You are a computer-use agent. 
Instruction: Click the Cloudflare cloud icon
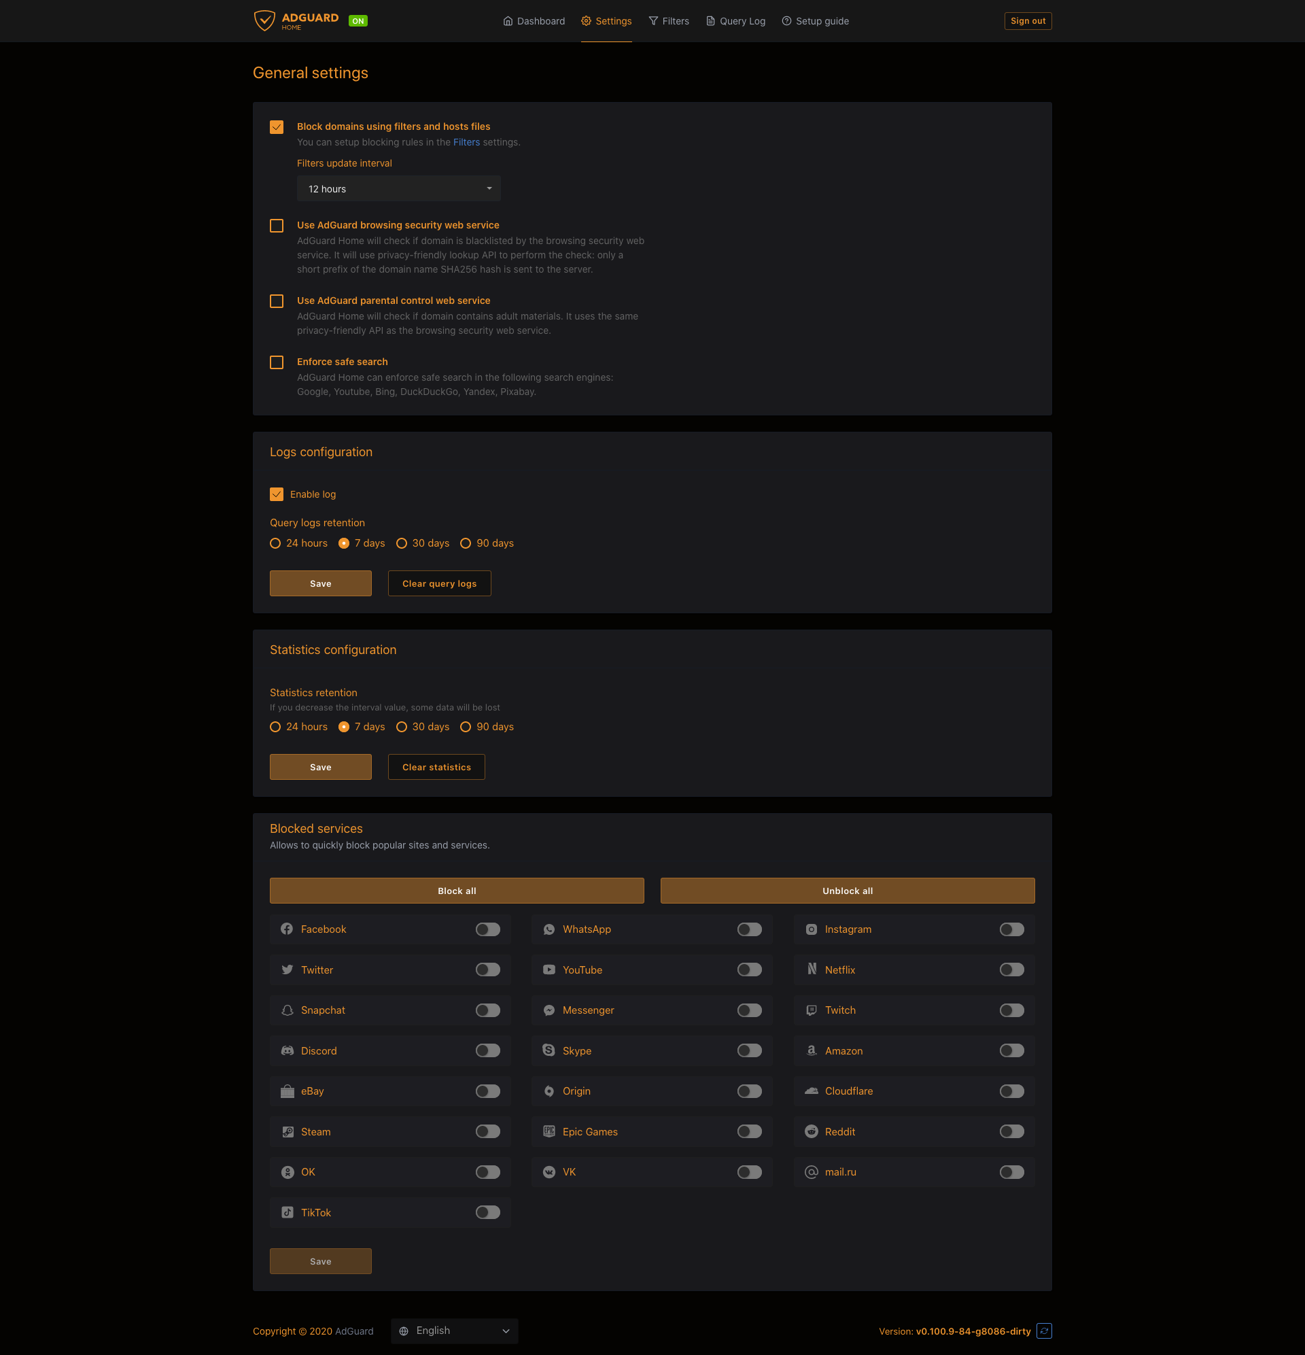812,1091
